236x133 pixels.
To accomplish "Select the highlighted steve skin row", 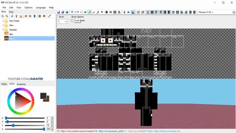I will point(29,38).
